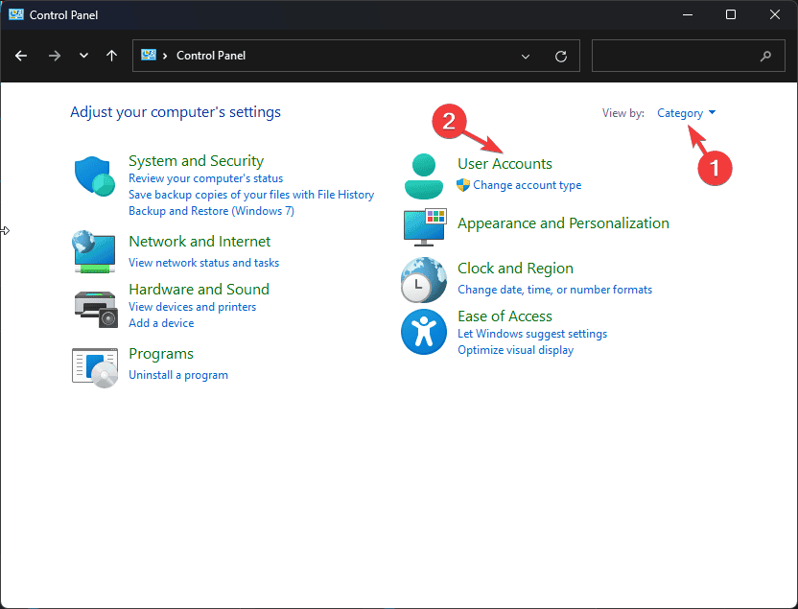Screen dimensions: 798x609
Task: Refresh the Control Panel view
Action: click(561, 56)
